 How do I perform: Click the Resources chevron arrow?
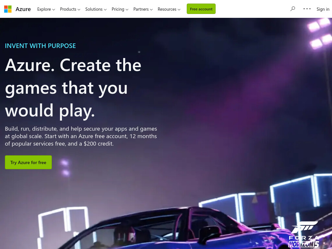click(179, 9)
